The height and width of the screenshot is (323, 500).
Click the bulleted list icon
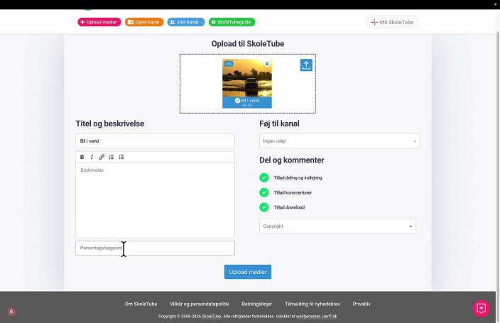(121, 157)
